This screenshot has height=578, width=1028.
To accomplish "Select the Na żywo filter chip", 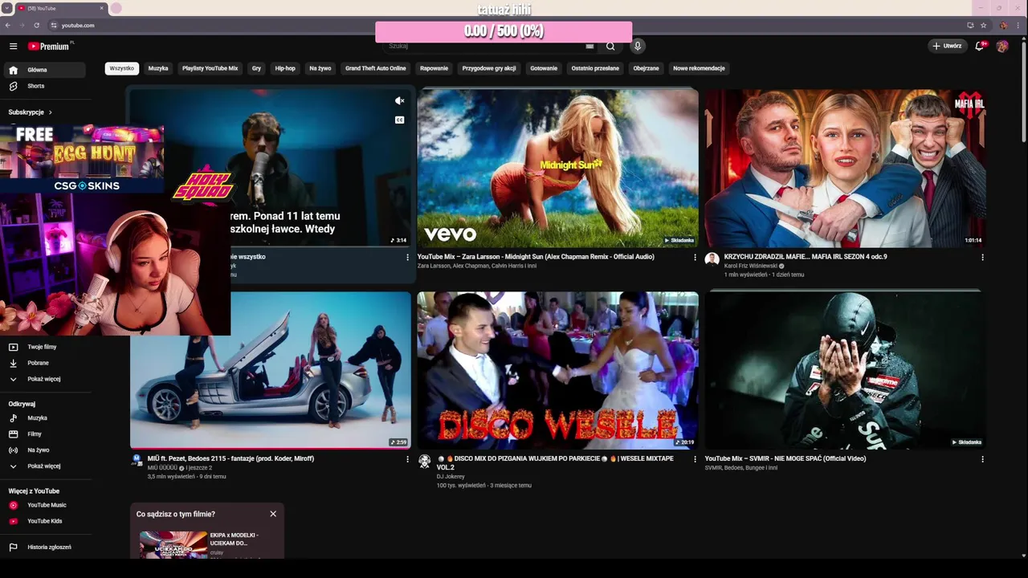I will pos(320,69).
